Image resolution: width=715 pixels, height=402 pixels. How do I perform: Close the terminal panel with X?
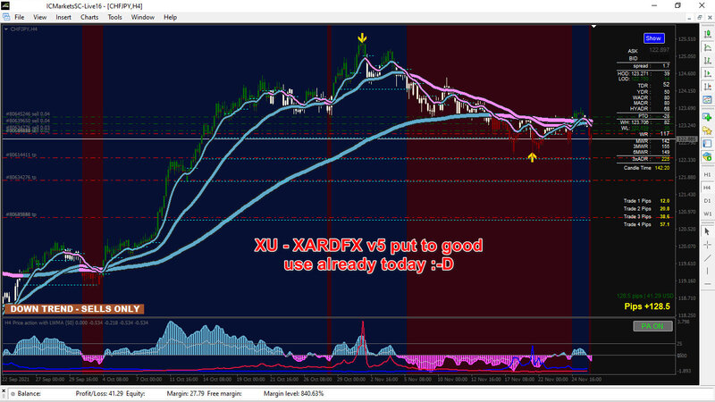(x=4, y=391)
